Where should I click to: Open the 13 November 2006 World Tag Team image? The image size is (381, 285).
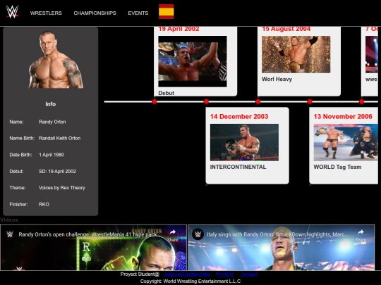[346, 142]
